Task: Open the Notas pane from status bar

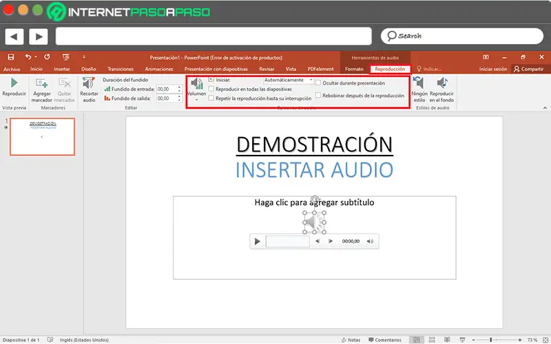Action: (x=351, y=340)
